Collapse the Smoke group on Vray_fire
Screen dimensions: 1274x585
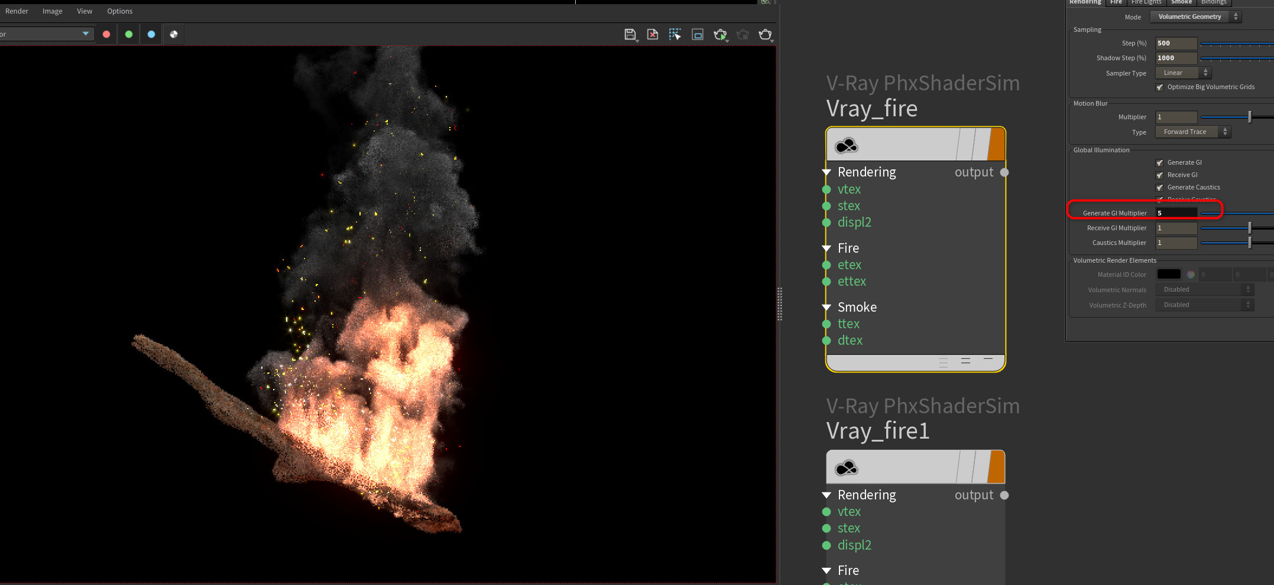827,308
